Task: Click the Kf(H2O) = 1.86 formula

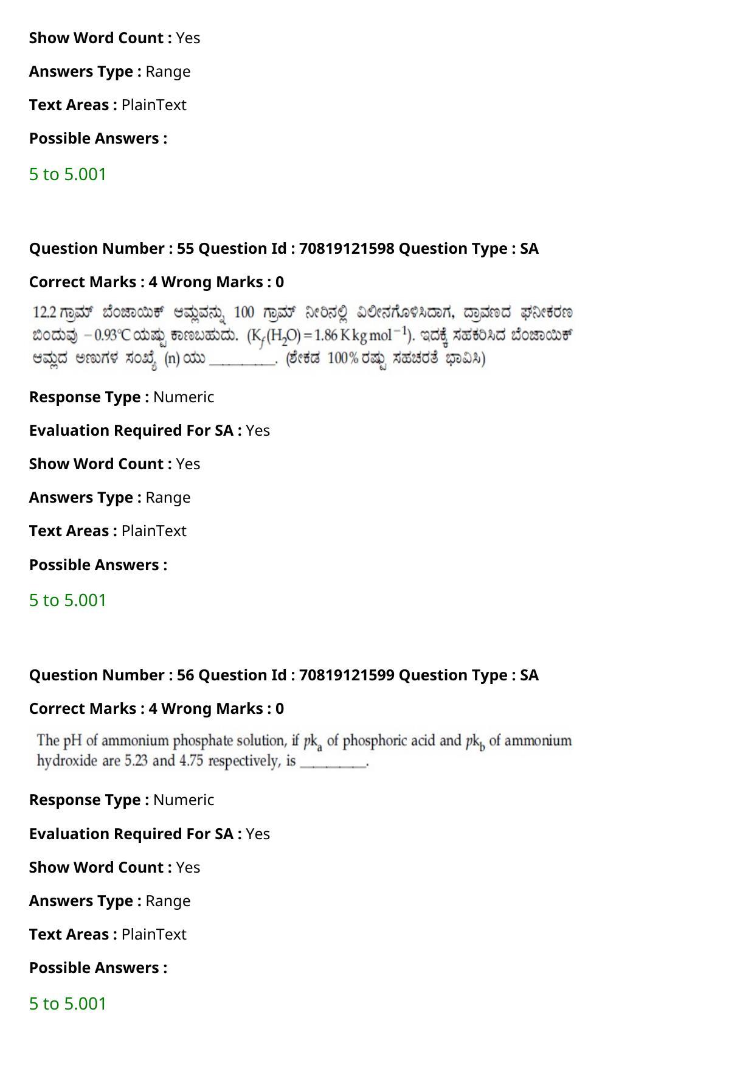Action: pyautogui.click(x=329, y=336)
